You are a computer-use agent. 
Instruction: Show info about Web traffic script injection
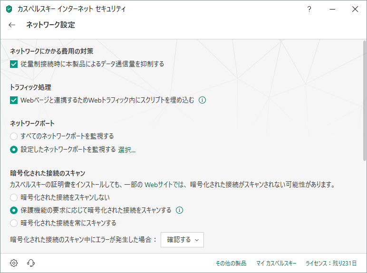pos(202,100)
